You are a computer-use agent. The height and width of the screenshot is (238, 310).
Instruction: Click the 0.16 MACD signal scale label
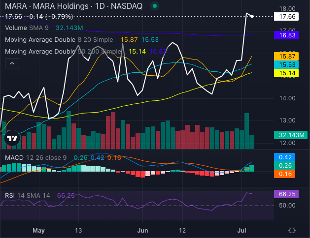point(284,174)
